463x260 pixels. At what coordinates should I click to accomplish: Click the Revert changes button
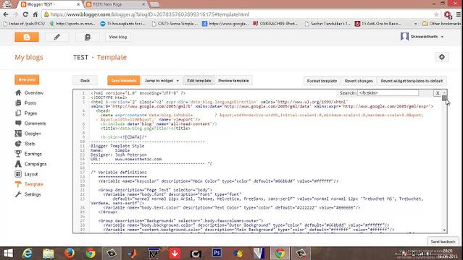[359, 81]
